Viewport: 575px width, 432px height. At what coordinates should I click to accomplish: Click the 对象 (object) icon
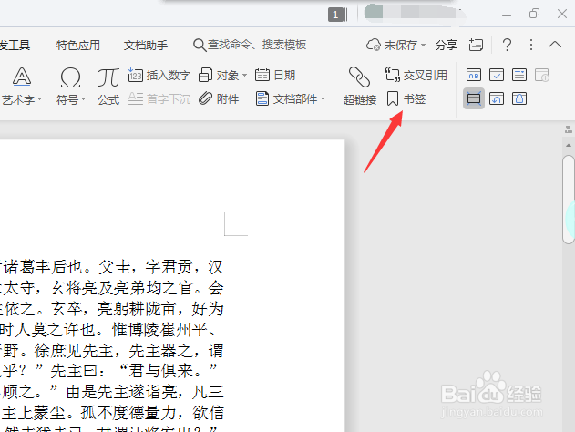[205, 75]
